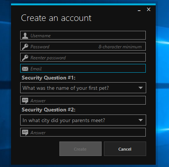Viewport: 169px width, 167px height.
Task: Open the Security Question #1 dropdown arrow
Action: [x=140, y=88]
